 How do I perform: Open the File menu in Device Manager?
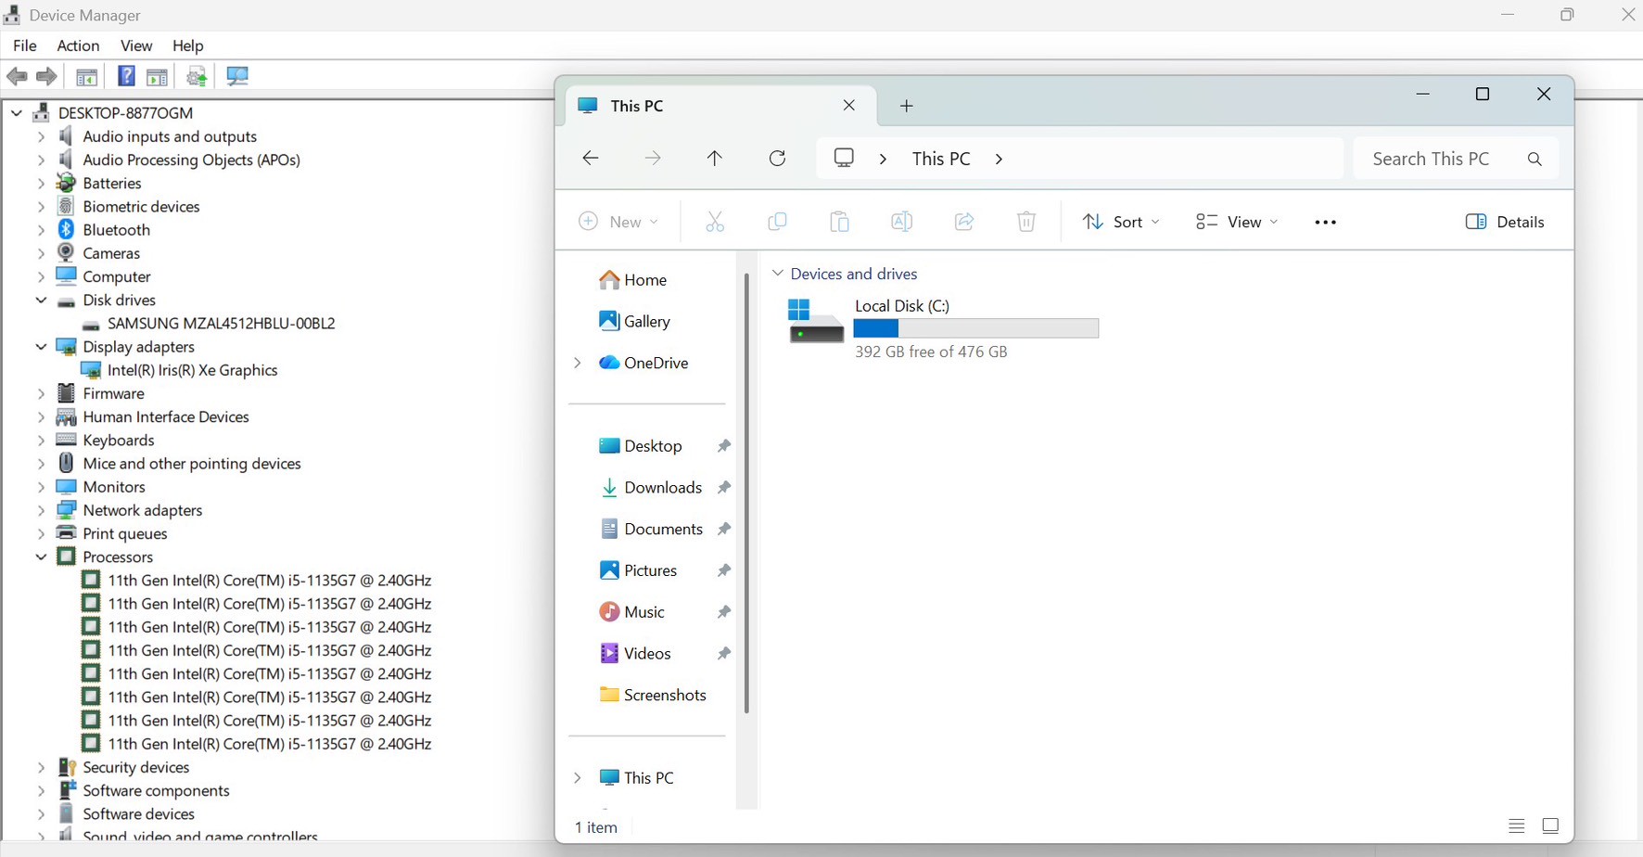coord(25,45)
